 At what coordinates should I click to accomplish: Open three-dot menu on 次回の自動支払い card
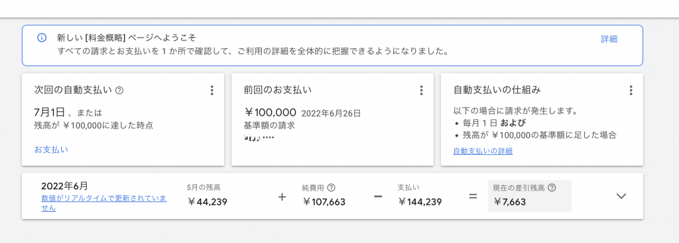pos(212,90)
